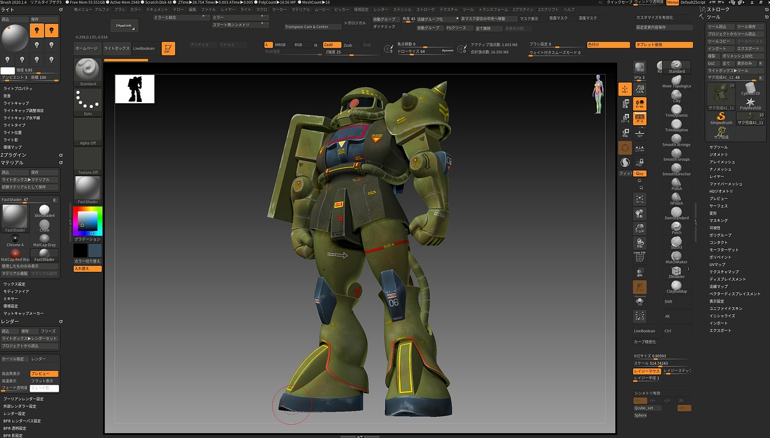
Task: Toggle the Qxyz rotation mode
Action: click(x=639, y=173)
